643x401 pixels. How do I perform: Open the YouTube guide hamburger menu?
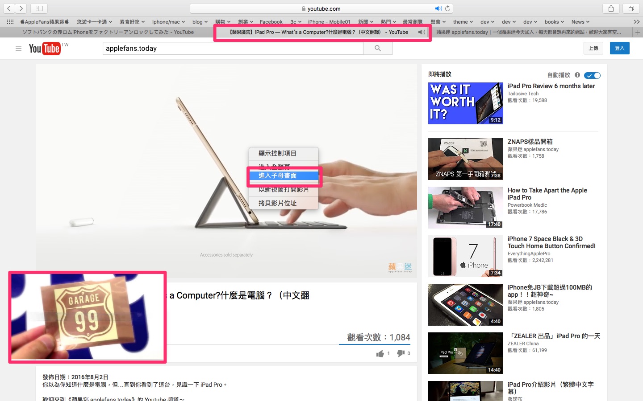[x=18, y=49]
